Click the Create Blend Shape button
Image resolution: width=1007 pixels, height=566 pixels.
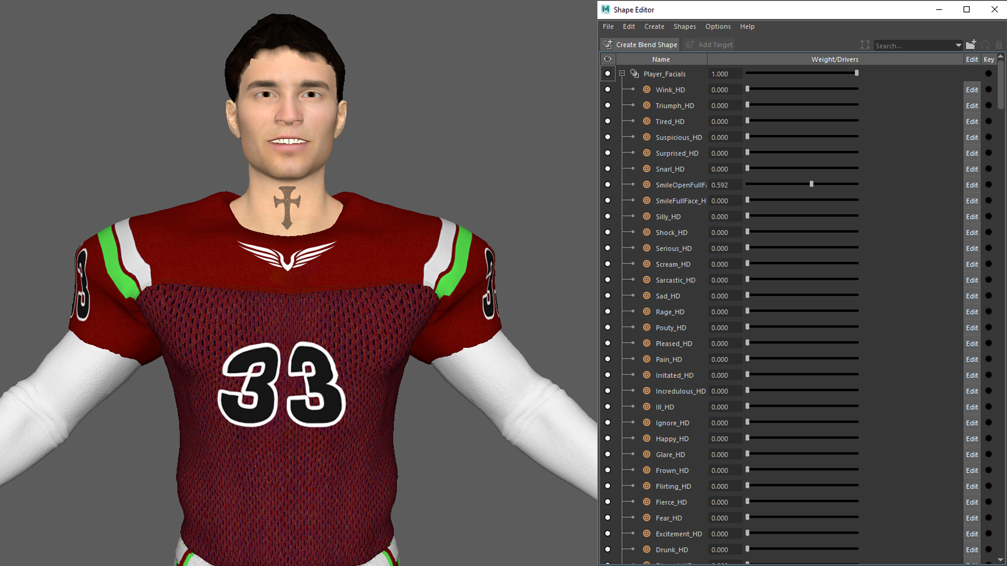[x=640, y=45]
